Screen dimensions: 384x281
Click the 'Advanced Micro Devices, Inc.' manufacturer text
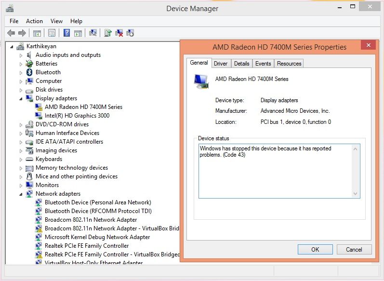tap(295, 111)
